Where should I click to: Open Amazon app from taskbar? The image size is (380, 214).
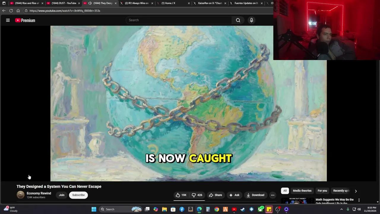tap(191, 209)
